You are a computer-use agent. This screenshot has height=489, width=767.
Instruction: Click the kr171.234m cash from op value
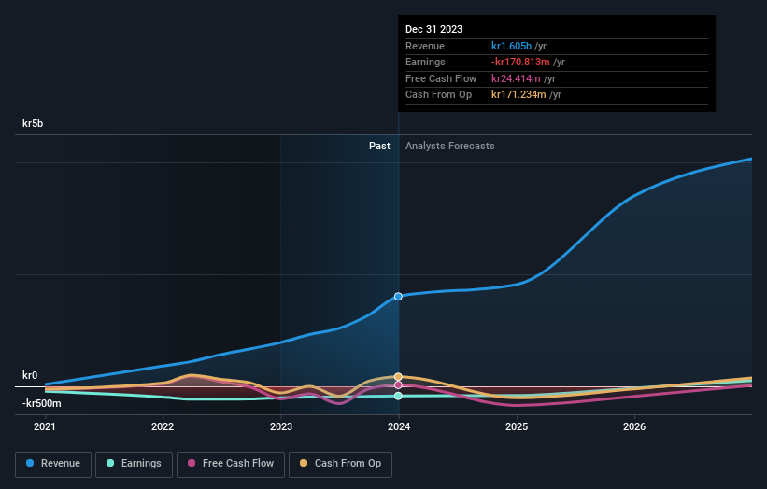tap(518, 95)
